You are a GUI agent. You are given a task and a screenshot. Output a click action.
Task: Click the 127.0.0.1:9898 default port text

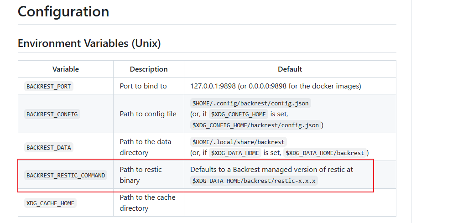tap(213, 86)
